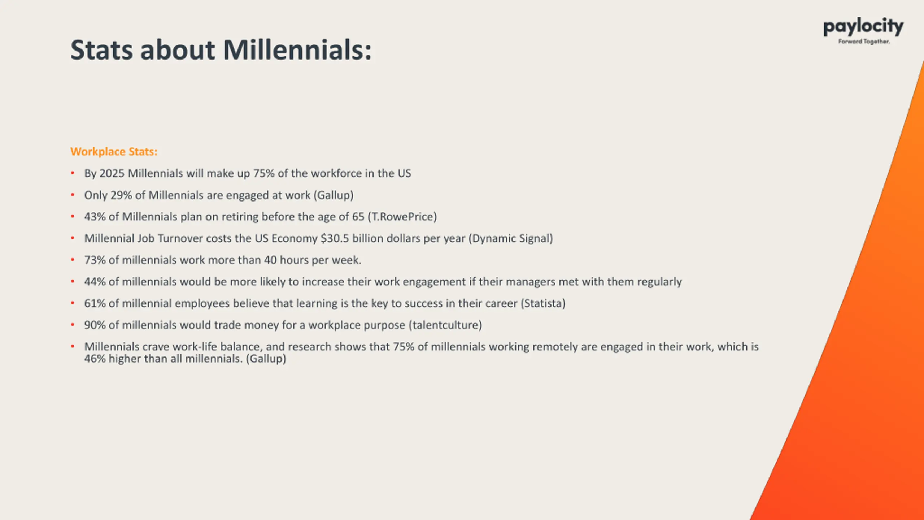
Task: Click the red bullet before '90% of millennials'
Action: coord(73,325)
